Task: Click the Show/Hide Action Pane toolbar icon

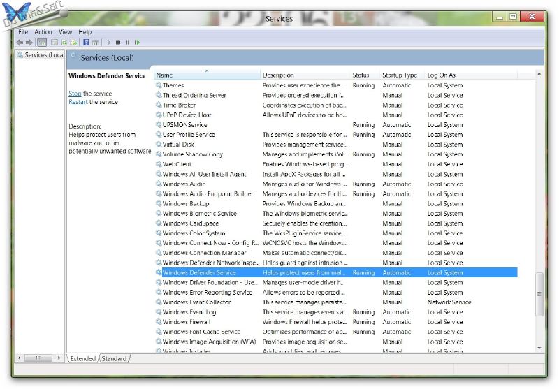Action: (96, 43)
